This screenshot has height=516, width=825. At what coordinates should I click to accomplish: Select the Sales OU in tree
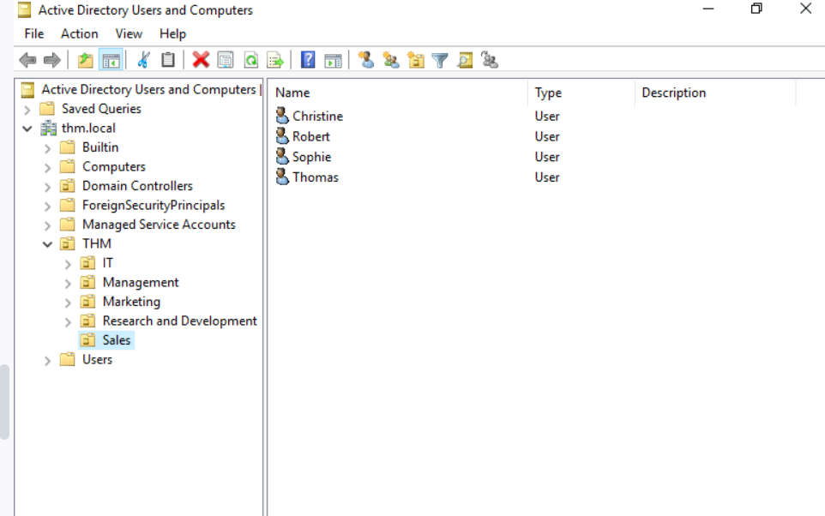pyautogui.click(x=117, y=340)
